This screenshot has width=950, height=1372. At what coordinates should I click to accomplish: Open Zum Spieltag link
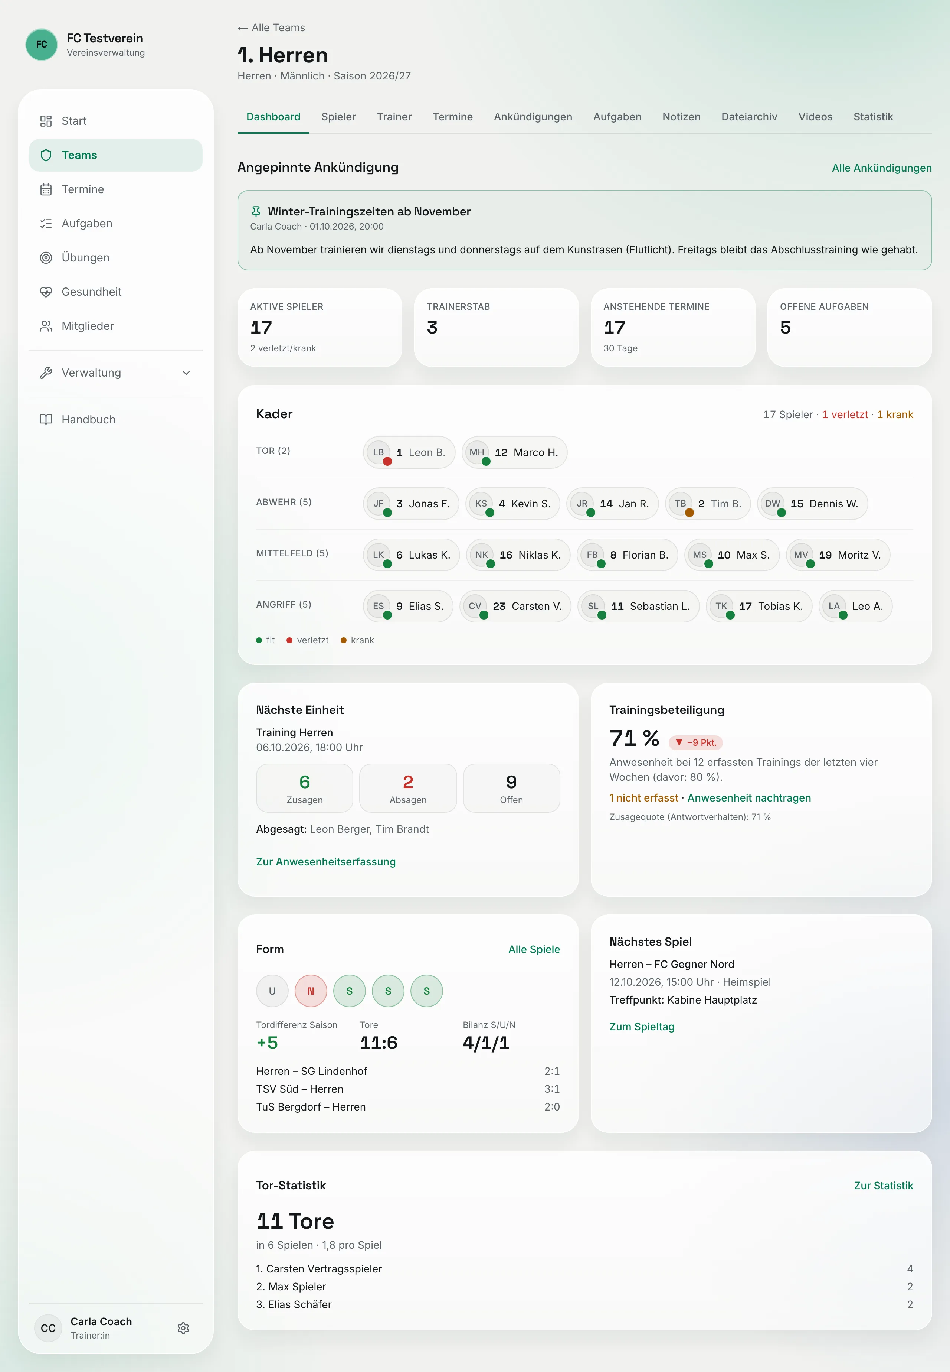[642, 1027]
